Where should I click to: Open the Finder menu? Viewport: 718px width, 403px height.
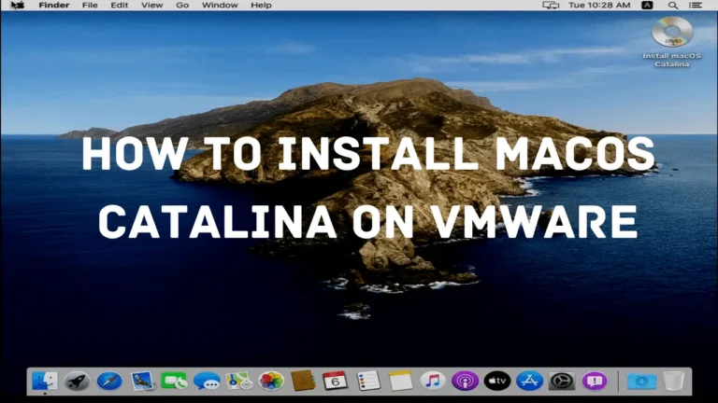[x=54, y=6]
